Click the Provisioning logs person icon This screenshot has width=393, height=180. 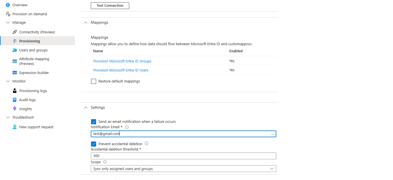click(x=15, y=91)
